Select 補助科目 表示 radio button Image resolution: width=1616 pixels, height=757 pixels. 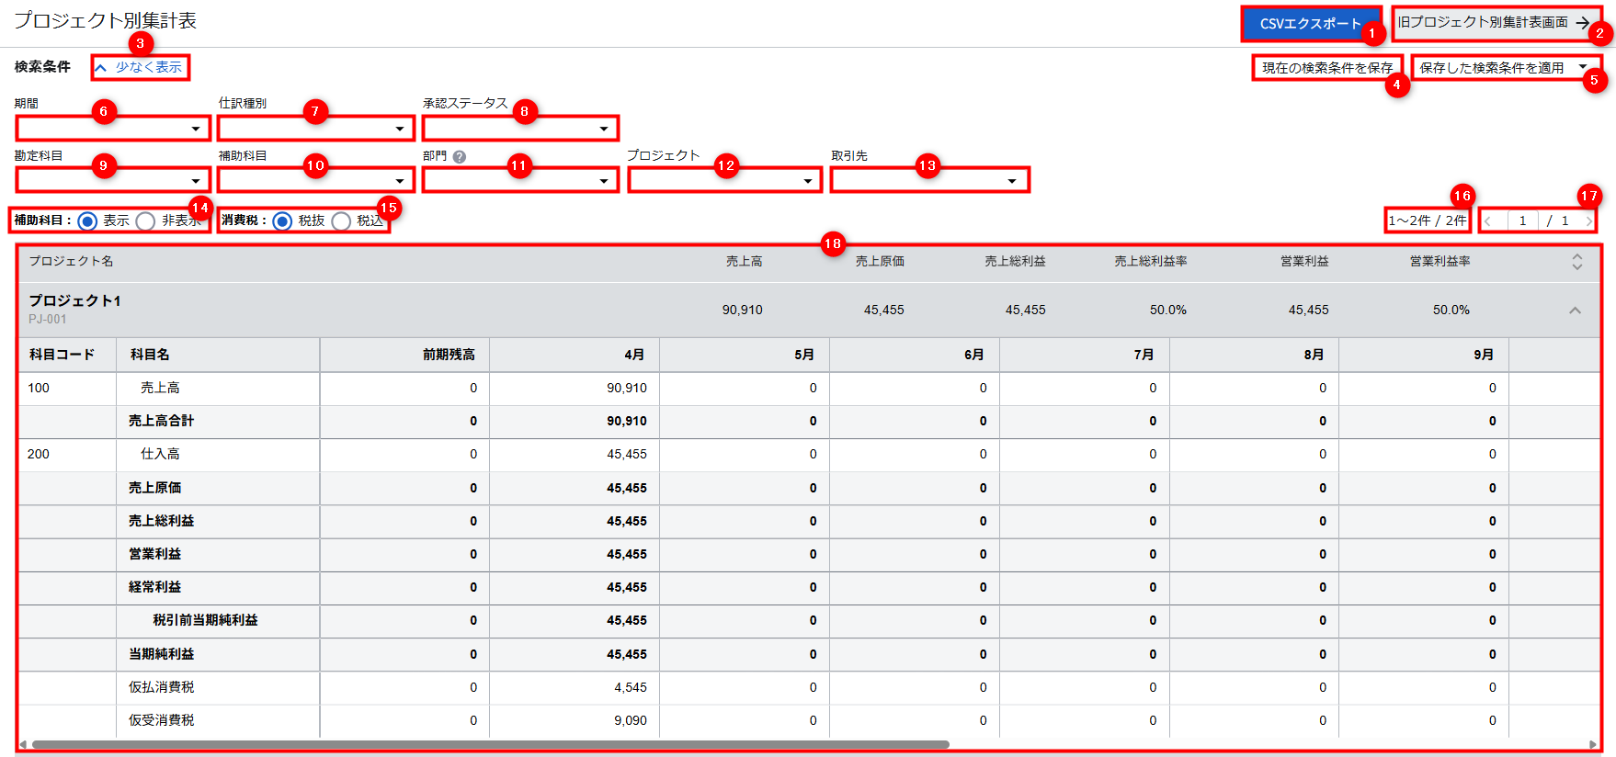tap(88, 221)
